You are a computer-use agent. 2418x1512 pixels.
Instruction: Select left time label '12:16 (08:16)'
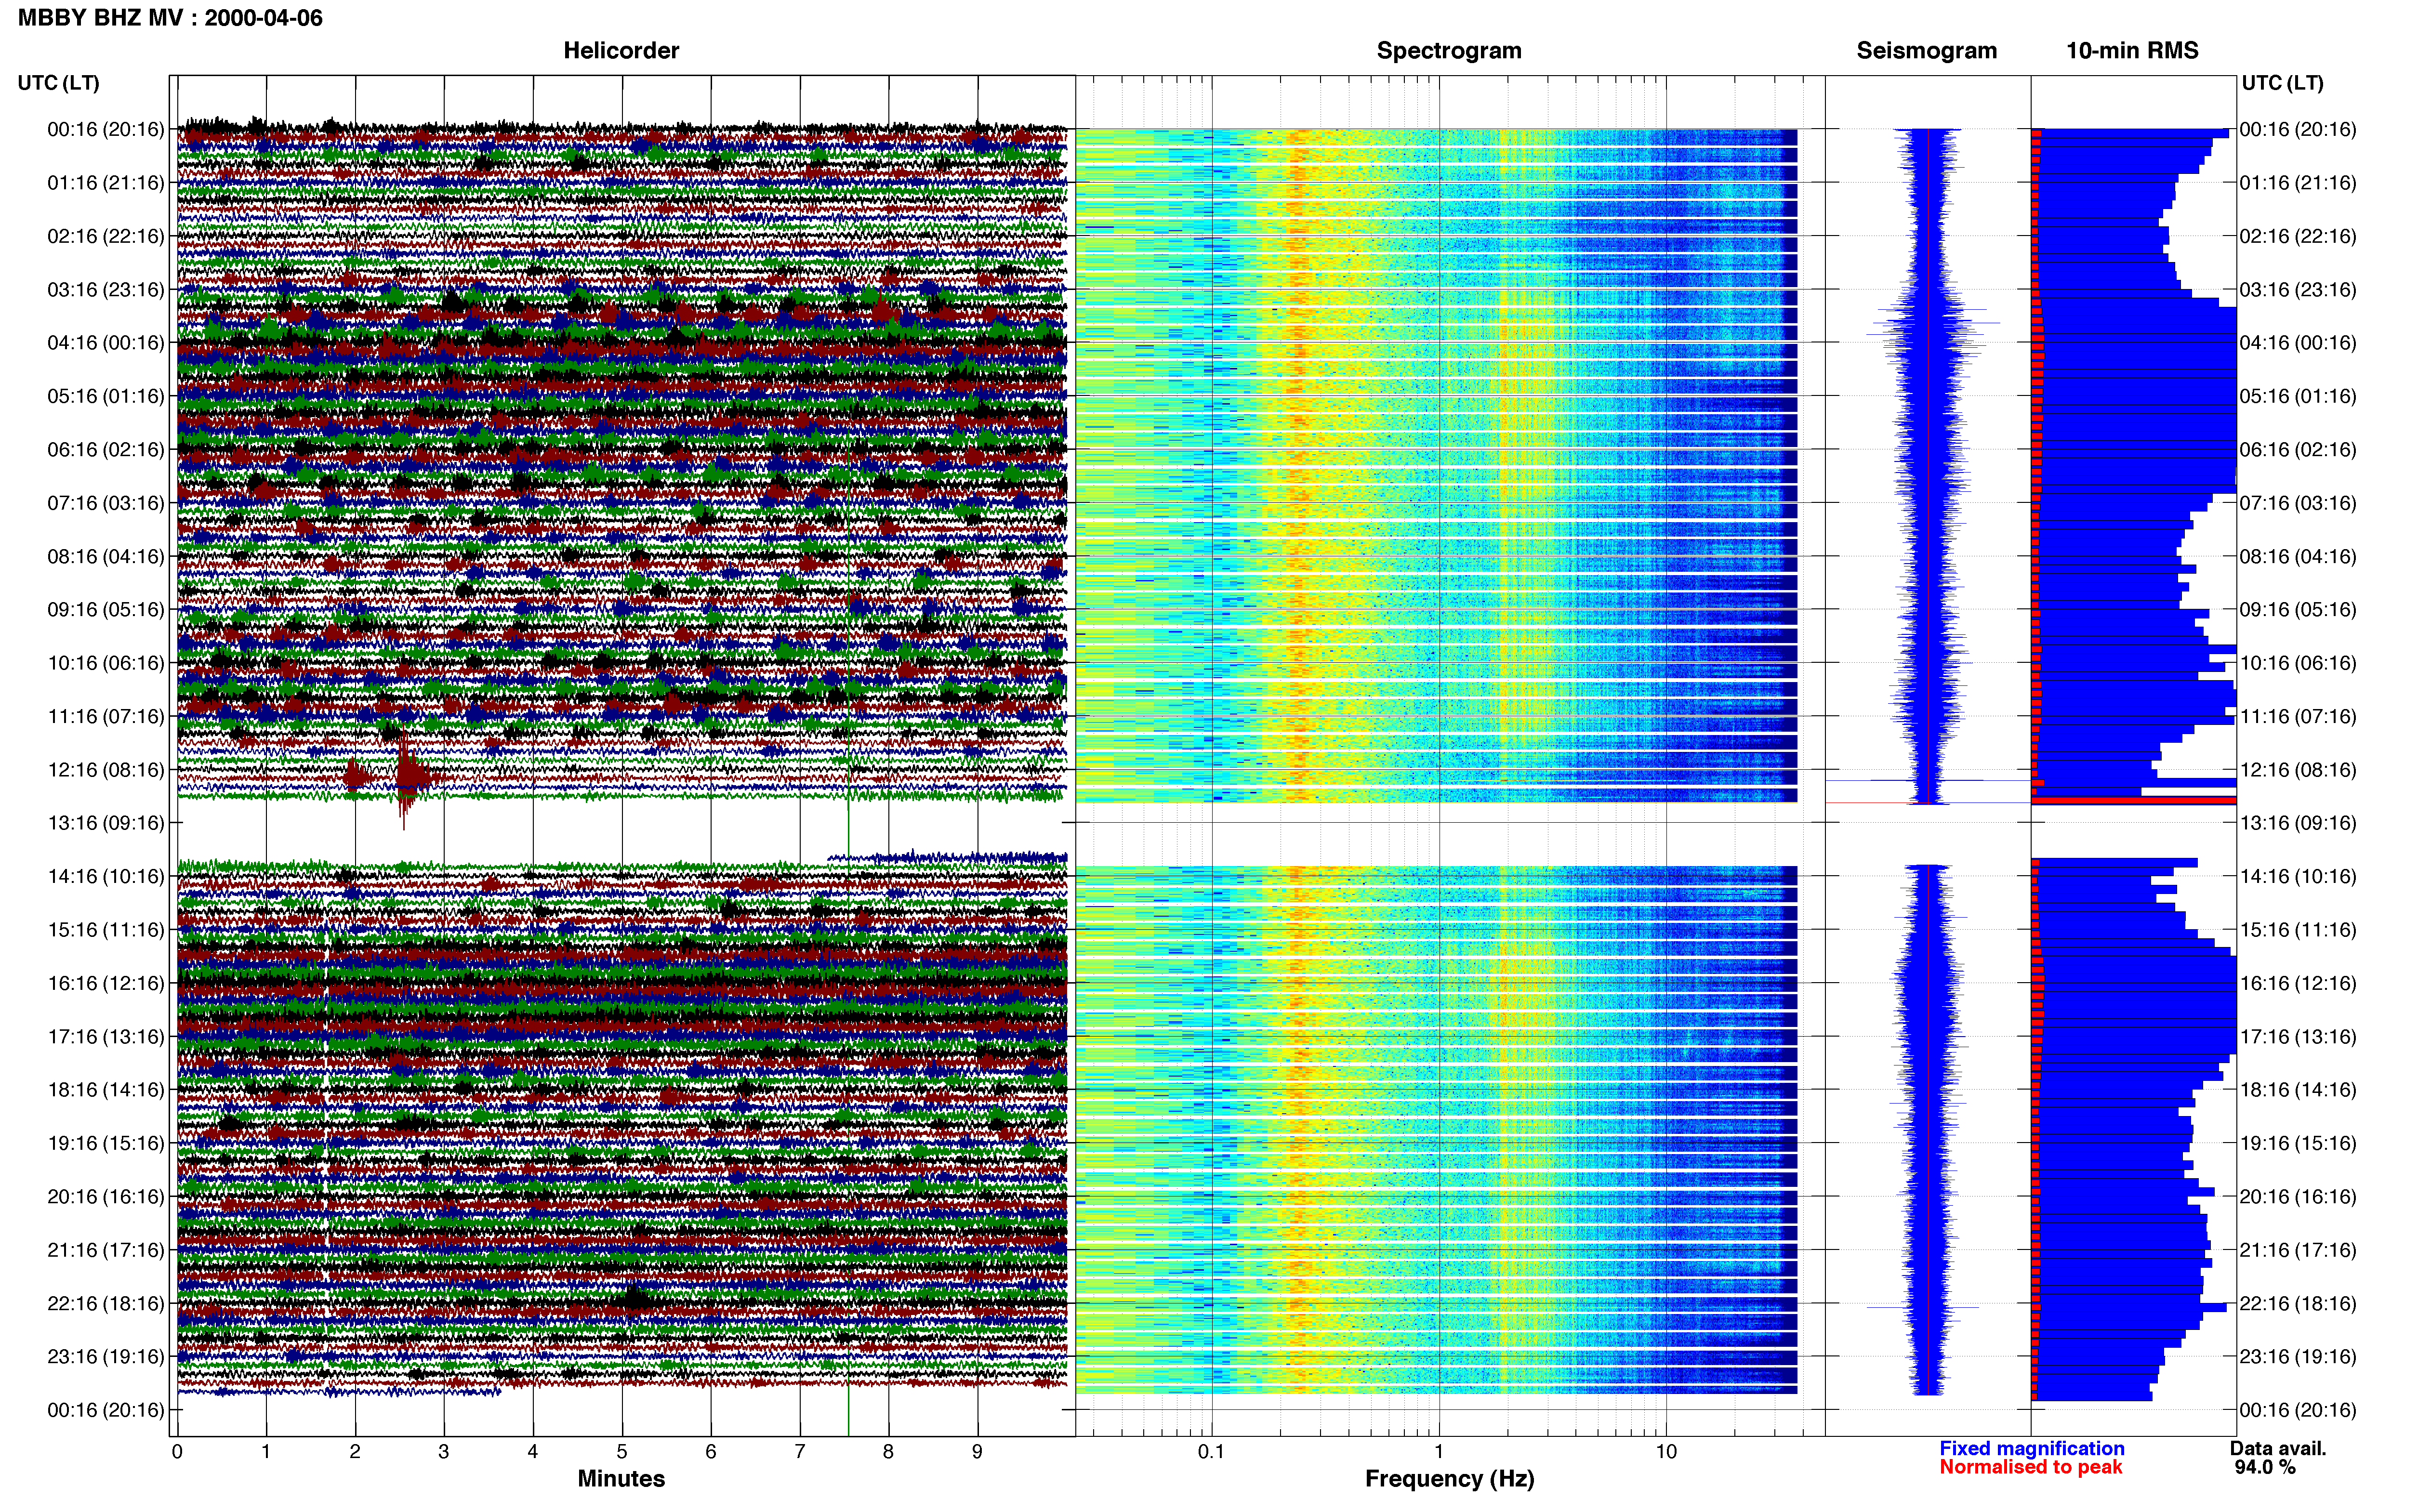click(106, 770)
